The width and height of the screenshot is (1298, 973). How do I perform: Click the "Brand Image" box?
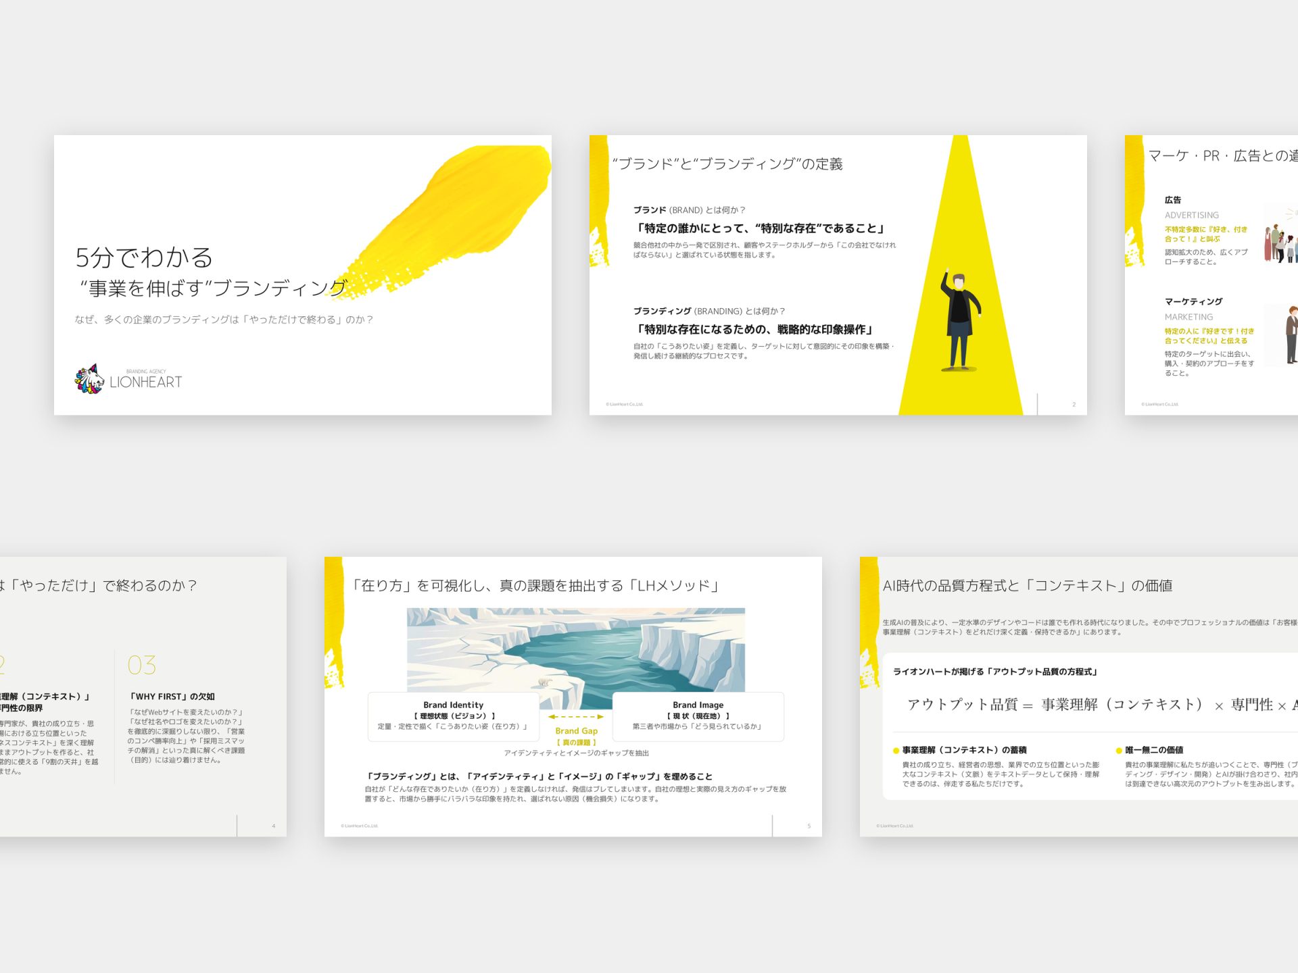pos(698,716)
